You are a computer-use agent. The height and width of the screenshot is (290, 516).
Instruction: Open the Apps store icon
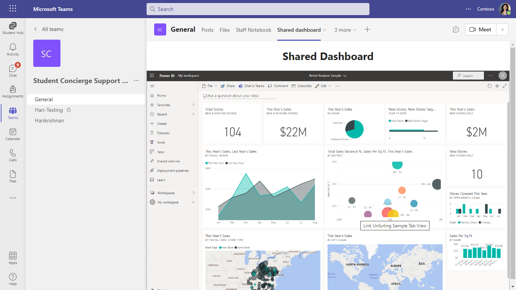pos(13,258)
